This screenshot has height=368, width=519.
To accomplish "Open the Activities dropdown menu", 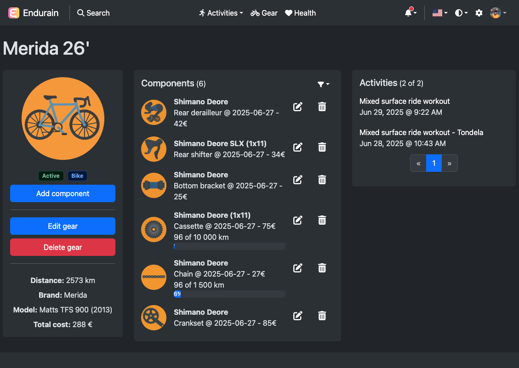I will pyautogui.click(x=221, y=13).
